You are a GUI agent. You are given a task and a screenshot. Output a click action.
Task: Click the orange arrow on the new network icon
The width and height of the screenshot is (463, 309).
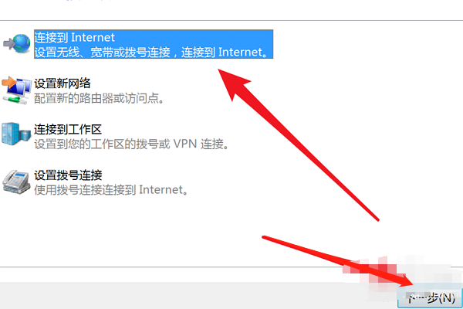pyautogui.click(x=8, y=83)
